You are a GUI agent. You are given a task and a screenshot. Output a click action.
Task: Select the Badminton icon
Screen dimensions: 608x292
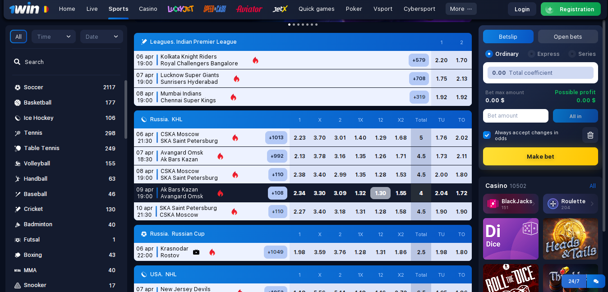(x=18, y=224)
